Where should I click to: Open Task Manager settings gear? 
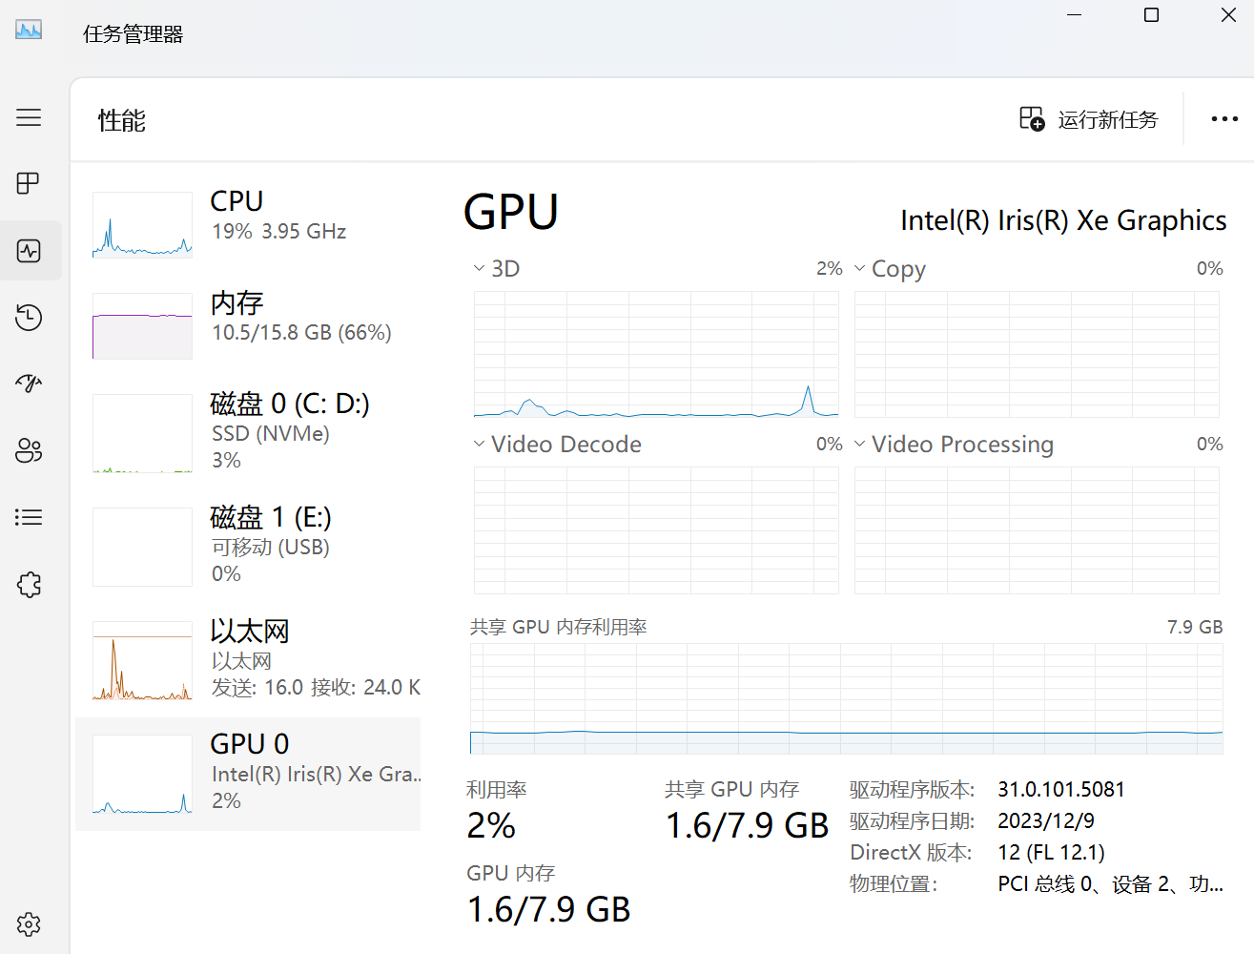29,924
